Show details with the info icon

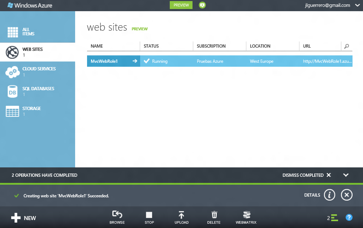point(329,195)
